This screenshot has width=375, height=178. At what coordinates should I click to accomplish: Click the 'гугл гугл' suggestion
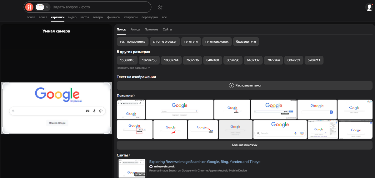pyautogui.click(x=191, y=41)
